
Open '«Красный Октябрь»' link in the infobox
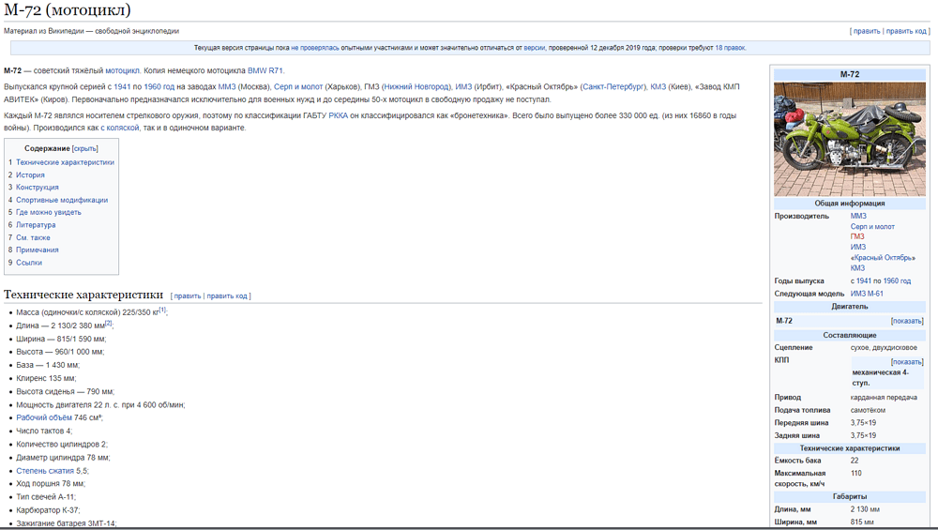click(x=883, y=258)
